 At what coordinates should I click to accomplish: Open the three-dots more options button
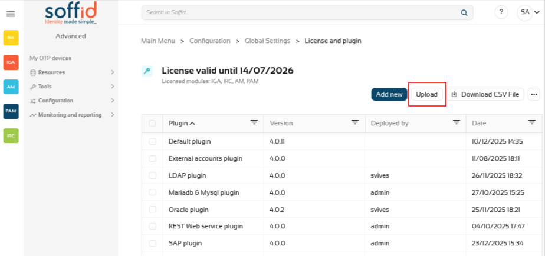point(534,94)
